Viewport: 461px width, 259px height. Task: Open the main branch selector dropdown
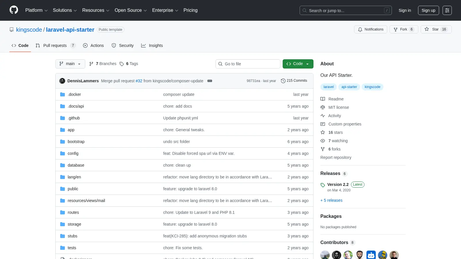70,64
